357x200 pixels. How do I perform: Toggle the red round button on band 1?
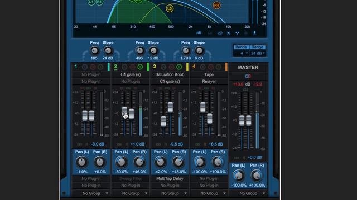(93, 67)
